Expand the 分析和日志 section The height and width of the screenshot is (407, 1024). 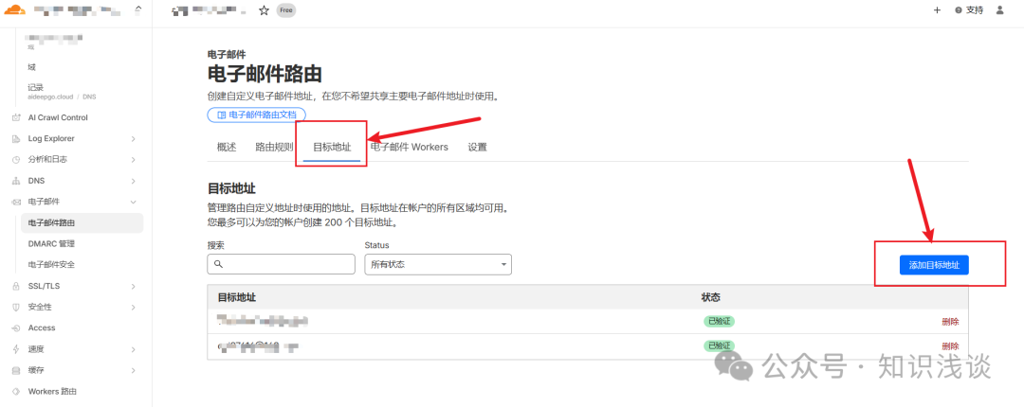(133, 159)
